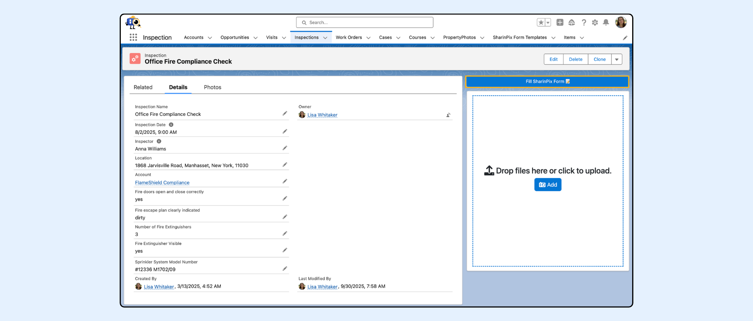Click the notifications bell icon
Screen dimensions: 753x321
606,22
